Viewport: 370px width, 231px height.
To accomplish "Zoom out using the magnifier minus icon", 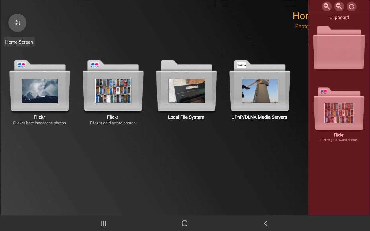I will 339,6.
